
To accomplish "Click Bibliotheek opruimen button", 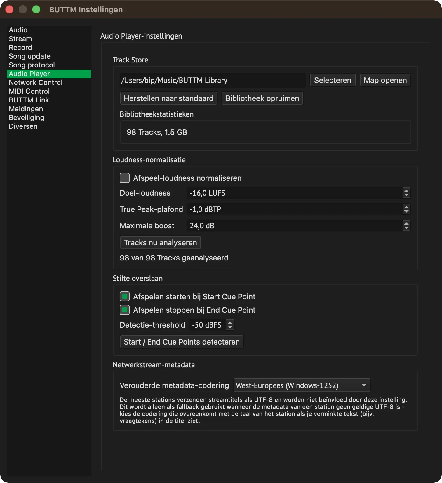I will pyautogui.click(x=262, y=98).
